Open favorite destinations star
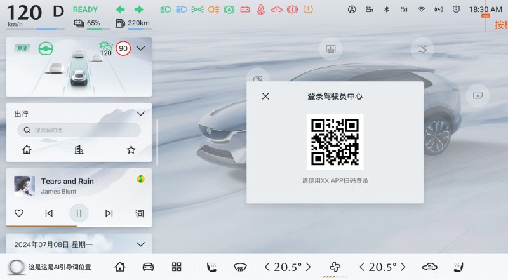Viewport: 508px width, 280px height. click(131, 149)
